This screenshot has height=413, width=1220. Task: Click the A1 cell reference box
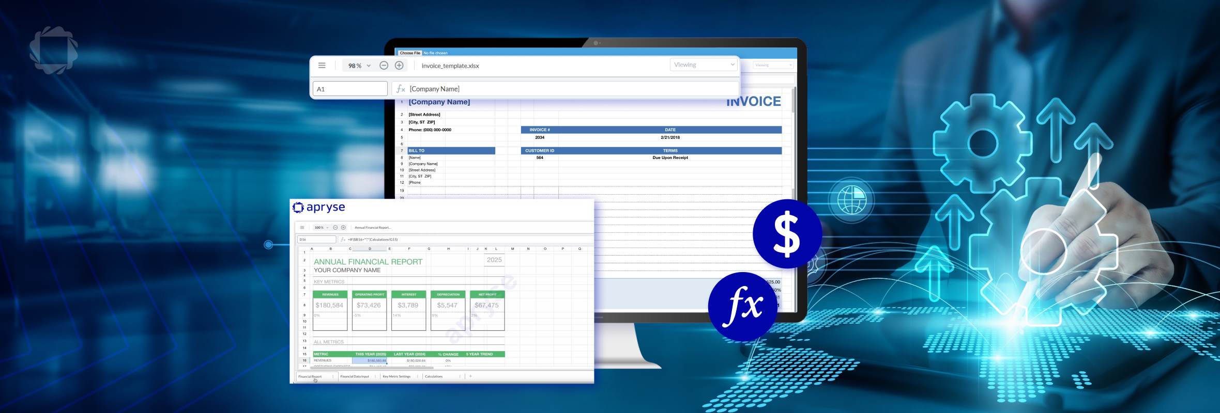[350, 89]
